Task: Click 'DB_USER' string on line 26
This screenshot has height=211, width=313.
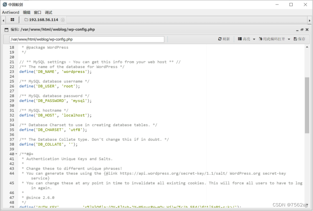Action: click(x=46, y=86)
